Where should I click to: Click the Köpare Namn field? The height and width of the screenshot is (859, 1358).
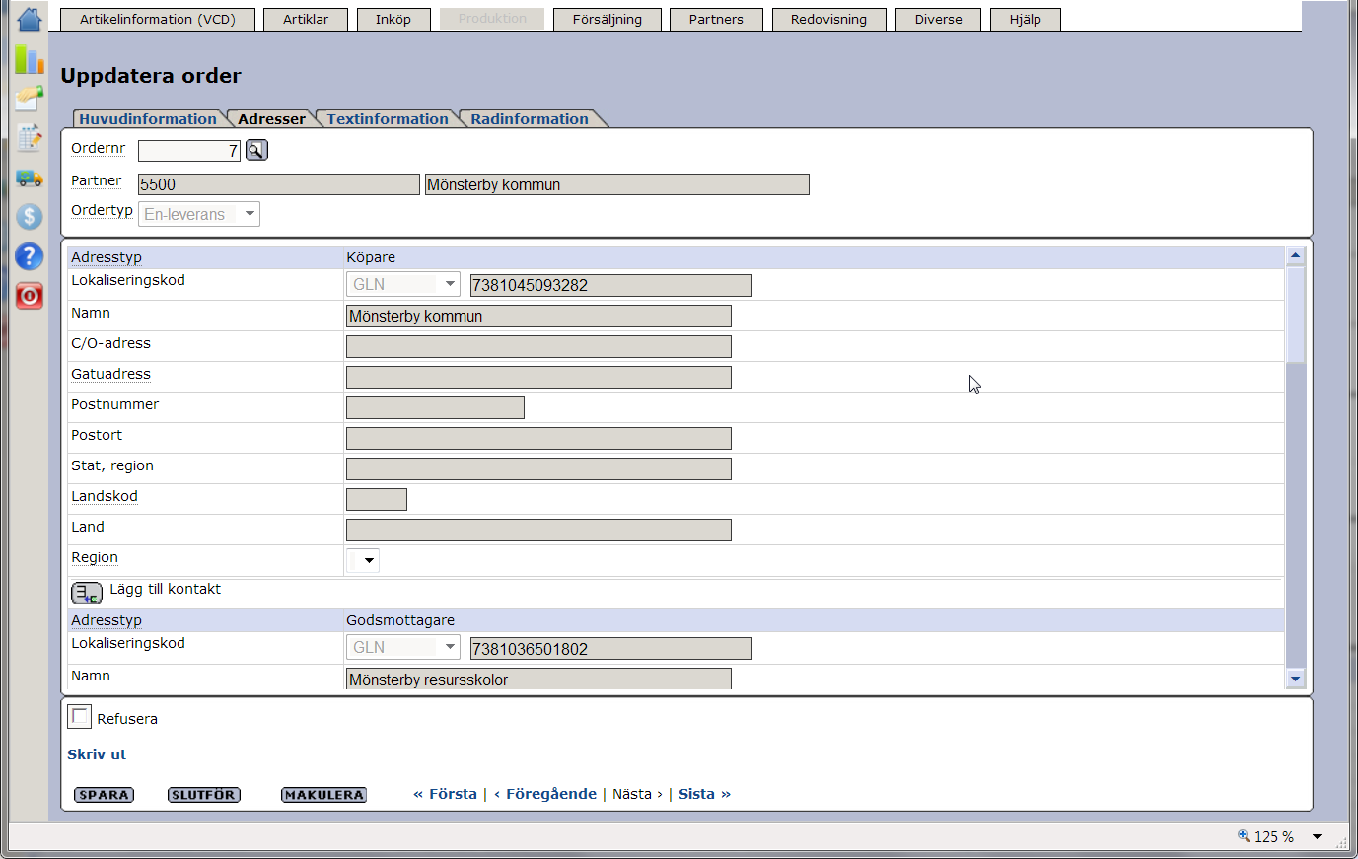[x=538, y=316]
